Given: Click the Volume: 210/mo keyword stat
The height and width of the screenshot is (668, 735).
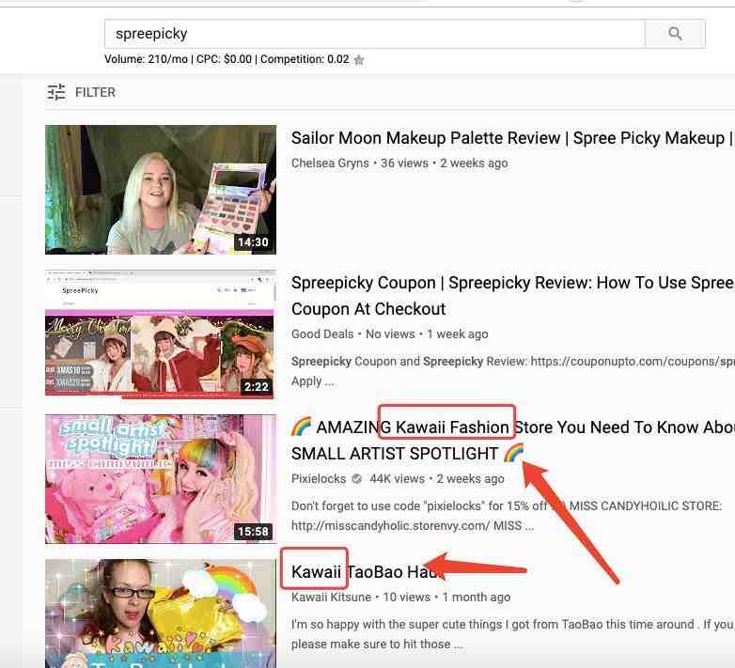Looking at the screenshot, I should pos(146,59).
